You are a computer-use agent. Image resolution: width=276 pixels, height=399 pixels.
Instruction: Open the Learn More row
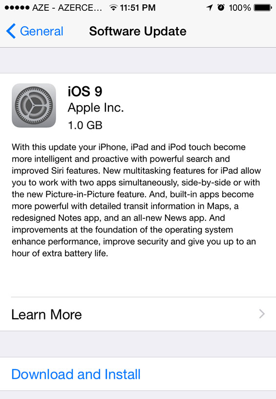pos(138,314)
